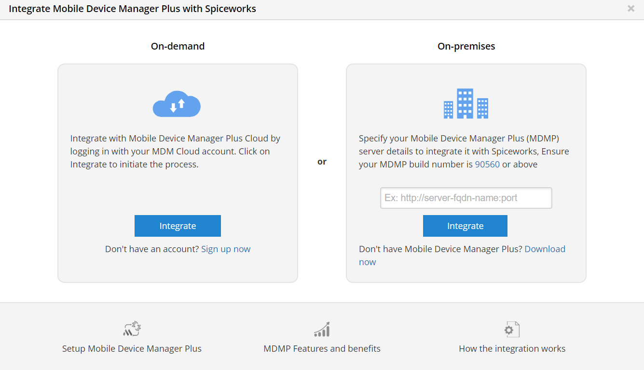
Task: Click the cloud icon under On-demand
Action: tap(177, 104)
